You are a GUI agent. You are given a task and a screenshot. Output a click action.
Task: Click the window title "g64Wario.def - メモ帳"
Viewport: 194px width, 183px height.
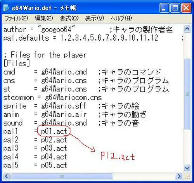click(44, 8)
